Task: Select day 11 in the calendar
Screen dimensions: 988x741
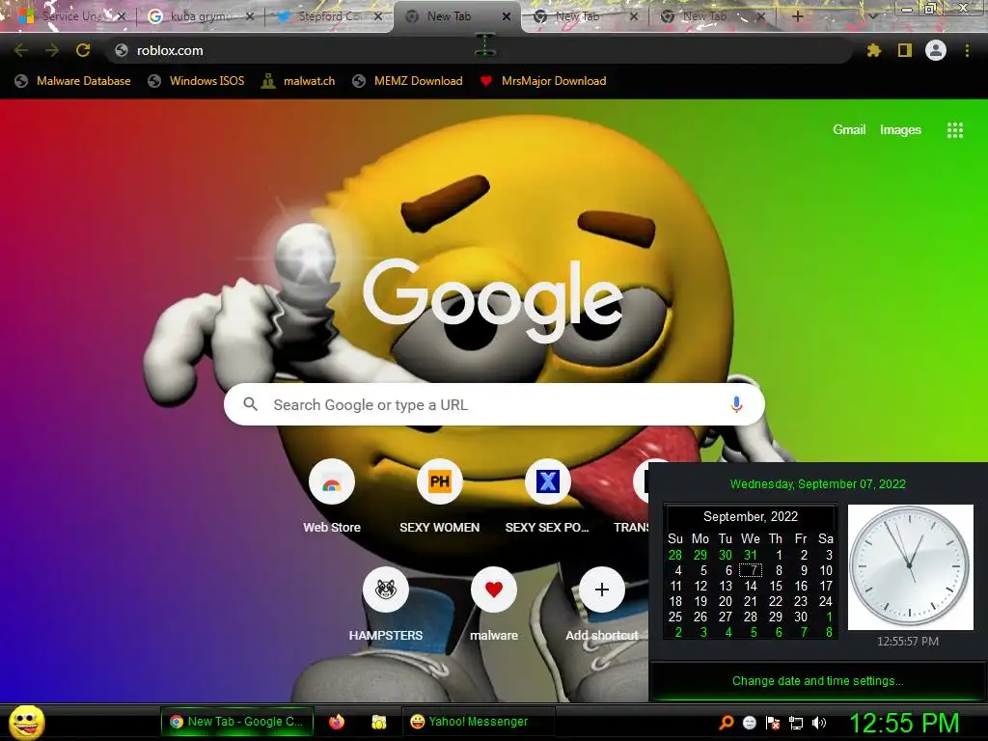Action: [675, 586]
